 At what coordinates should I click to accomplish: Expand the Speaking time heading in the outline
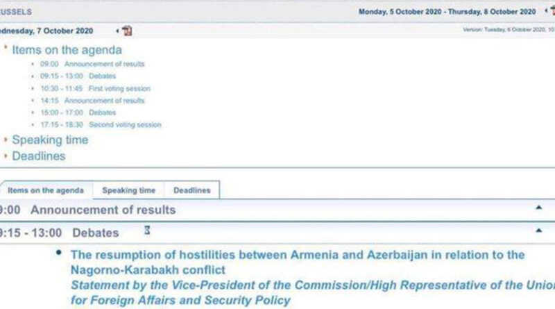[50, 140]
